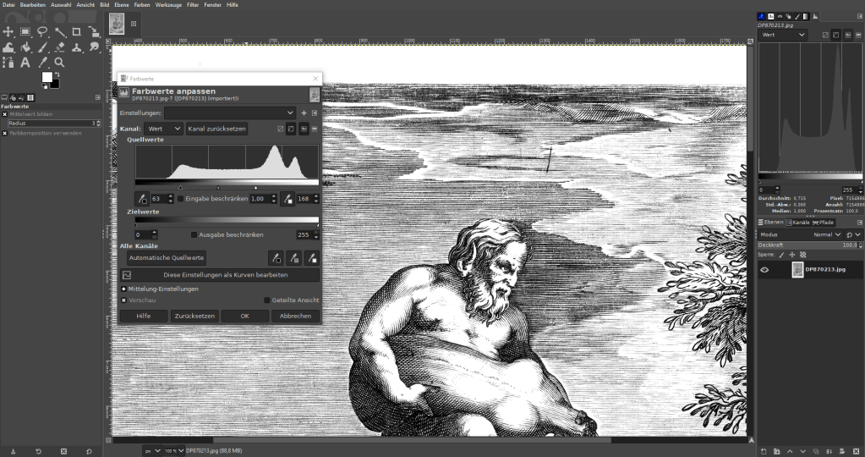Click the Automatische Quellwerte button
The height and width of the screenshot is (457, 865).
pos(167,258)
